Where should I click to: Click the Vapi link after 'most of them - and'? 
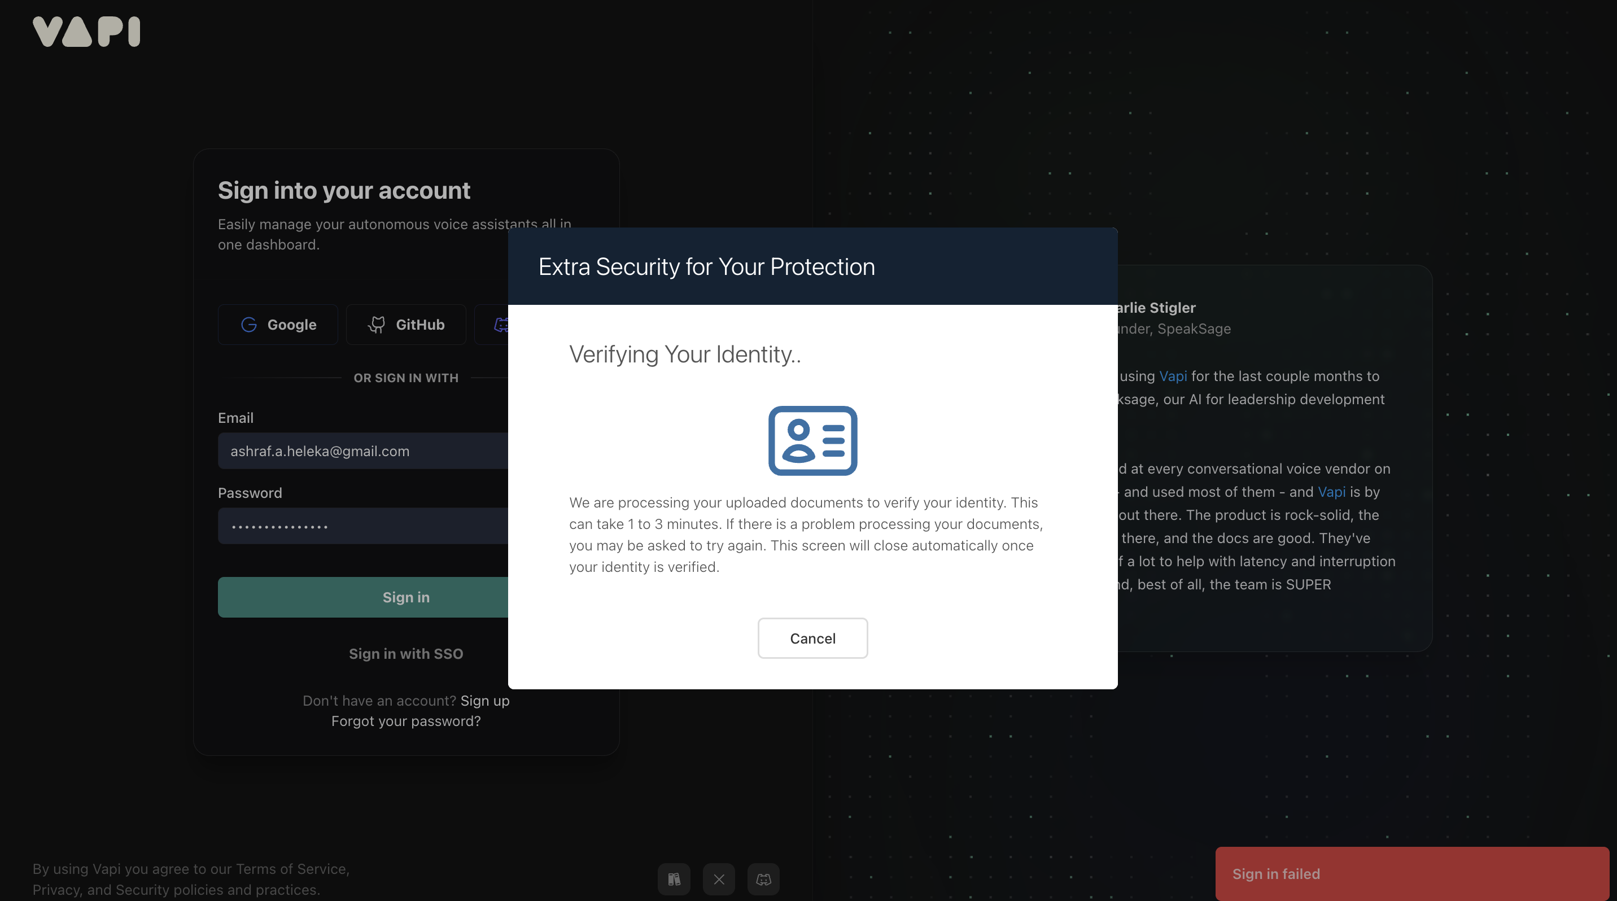click(1331, 492)
